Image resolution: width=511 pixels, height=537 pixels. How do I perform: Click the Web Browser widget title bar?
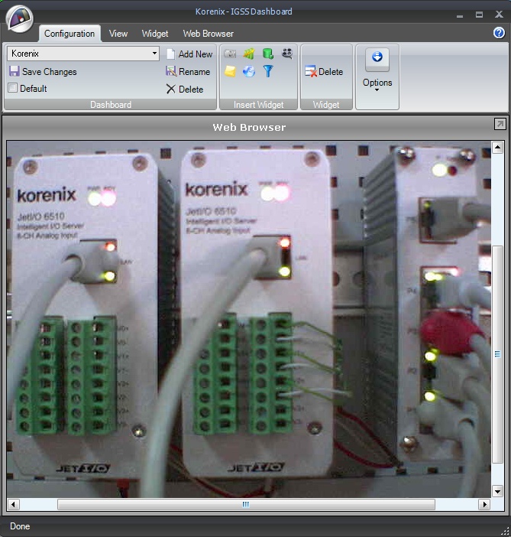[x=249, y=127]
